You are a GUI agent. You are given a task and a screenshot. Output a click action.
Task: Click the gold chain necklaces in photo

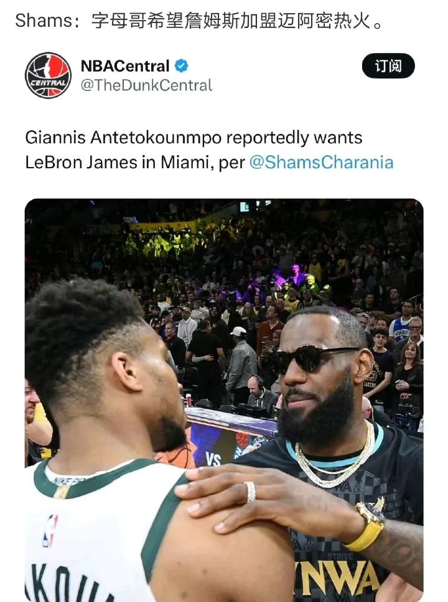(x=334, y=458)
